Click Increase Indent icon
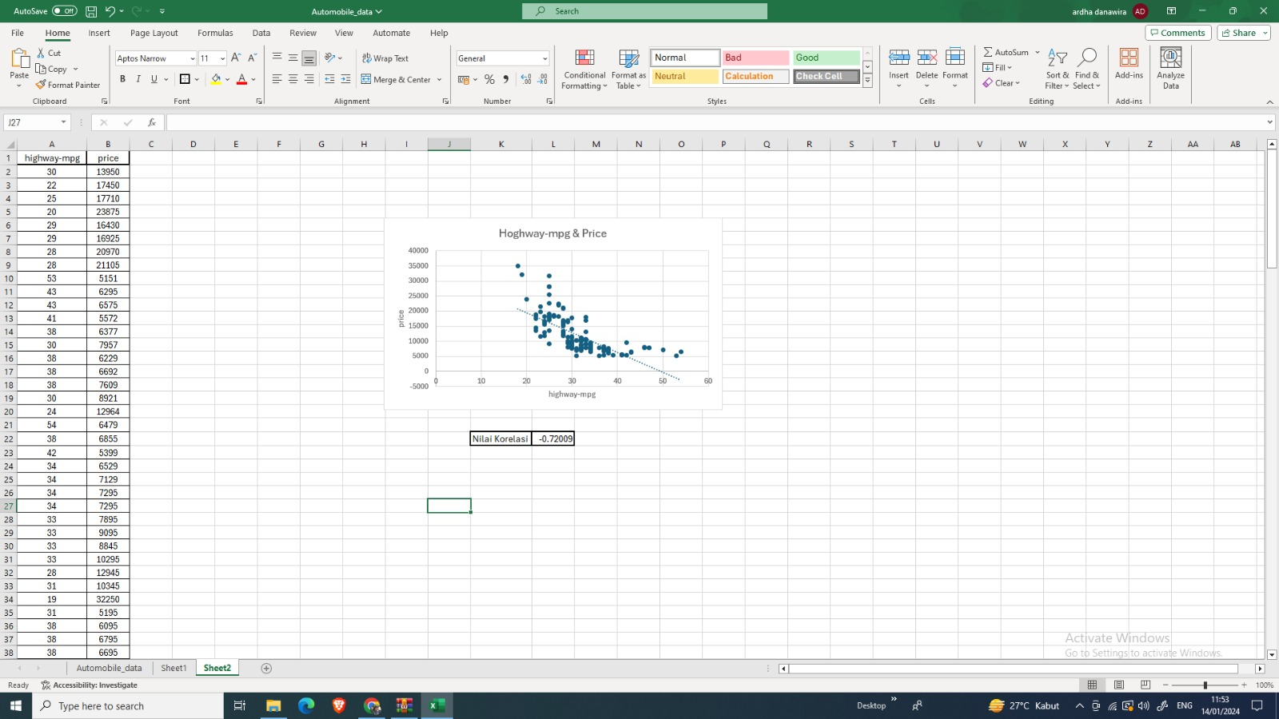Image resolution: width=1279 pixels, height=719 pixels. click(345, 80)
